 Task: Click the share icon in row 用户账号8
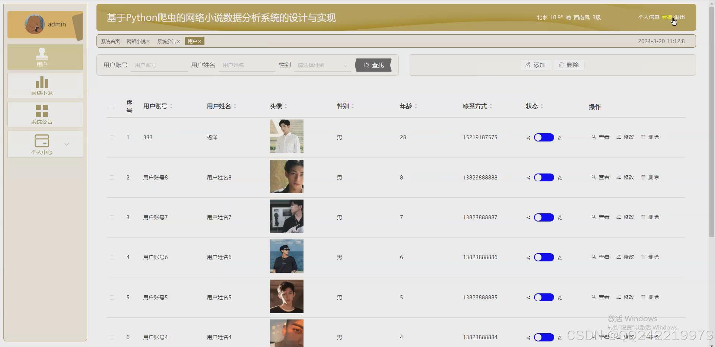pos(528,178)
